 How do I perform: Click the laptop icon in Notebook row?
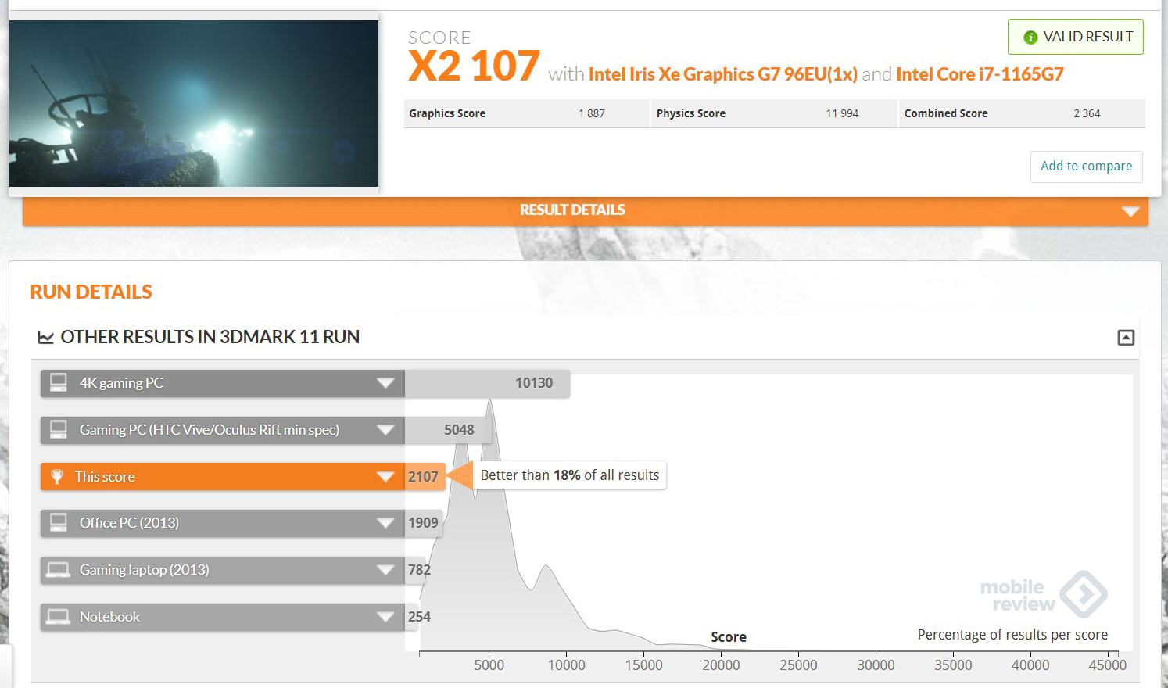tap(58, 617)
